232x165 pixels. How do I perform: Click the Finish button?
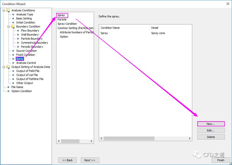[x=221, y=160]
